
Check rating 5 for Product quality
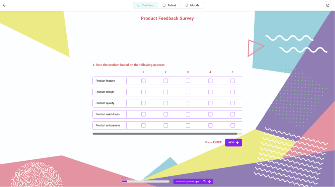(232, 103)
